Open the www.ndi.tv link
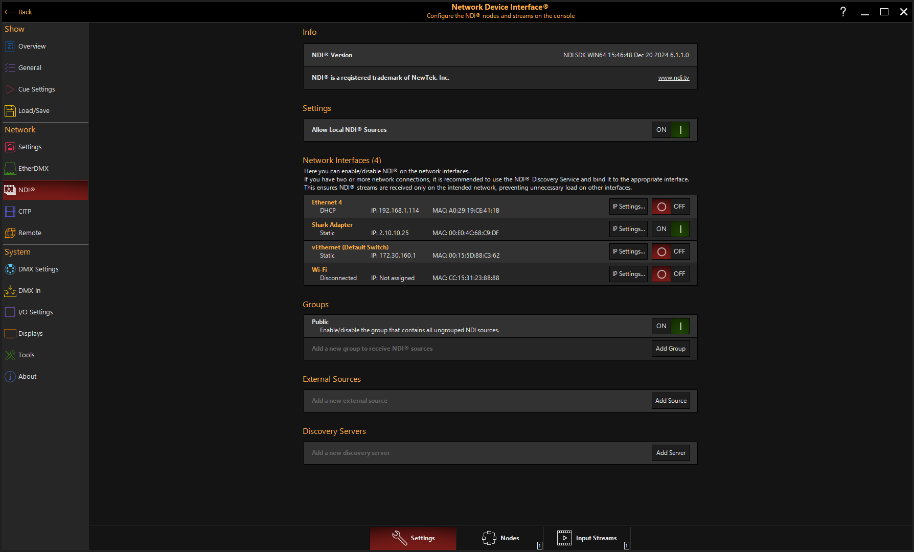914x552 pixels. tap(673, 78)
